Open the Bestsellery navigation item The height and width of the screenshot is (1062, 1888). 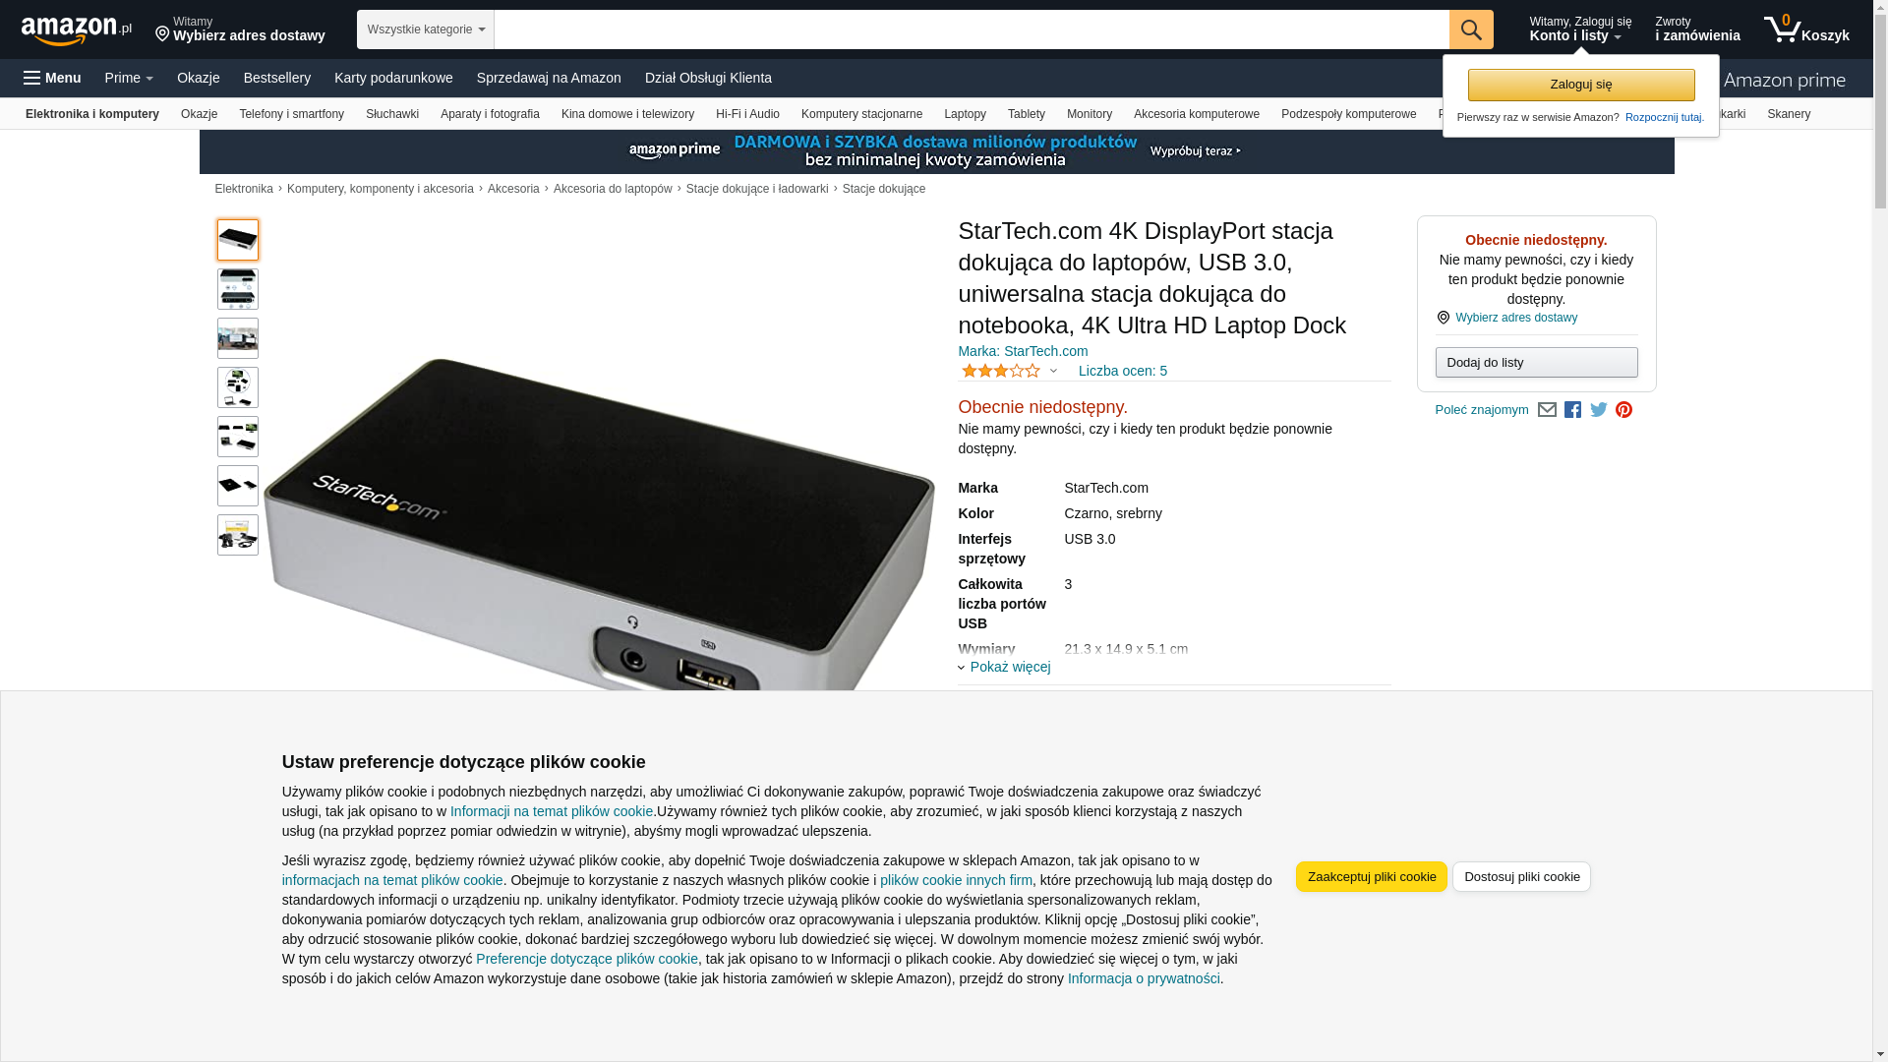276,78
